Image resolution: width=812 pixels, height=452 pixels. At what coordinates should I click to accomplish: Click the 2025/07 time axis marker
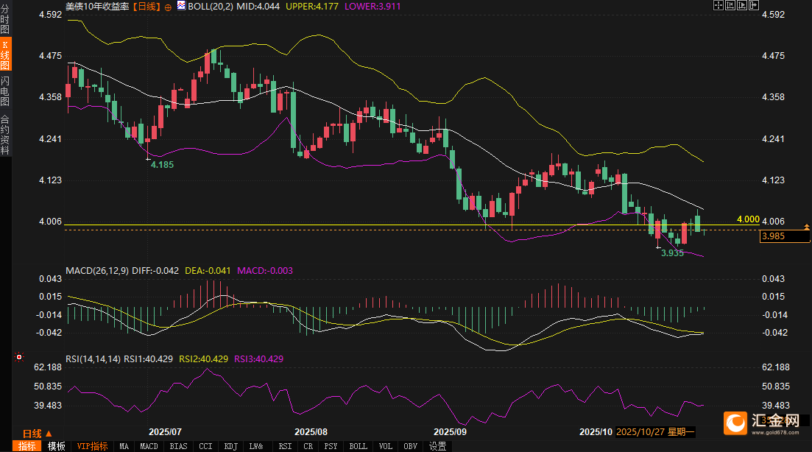(x=165, y=432)
